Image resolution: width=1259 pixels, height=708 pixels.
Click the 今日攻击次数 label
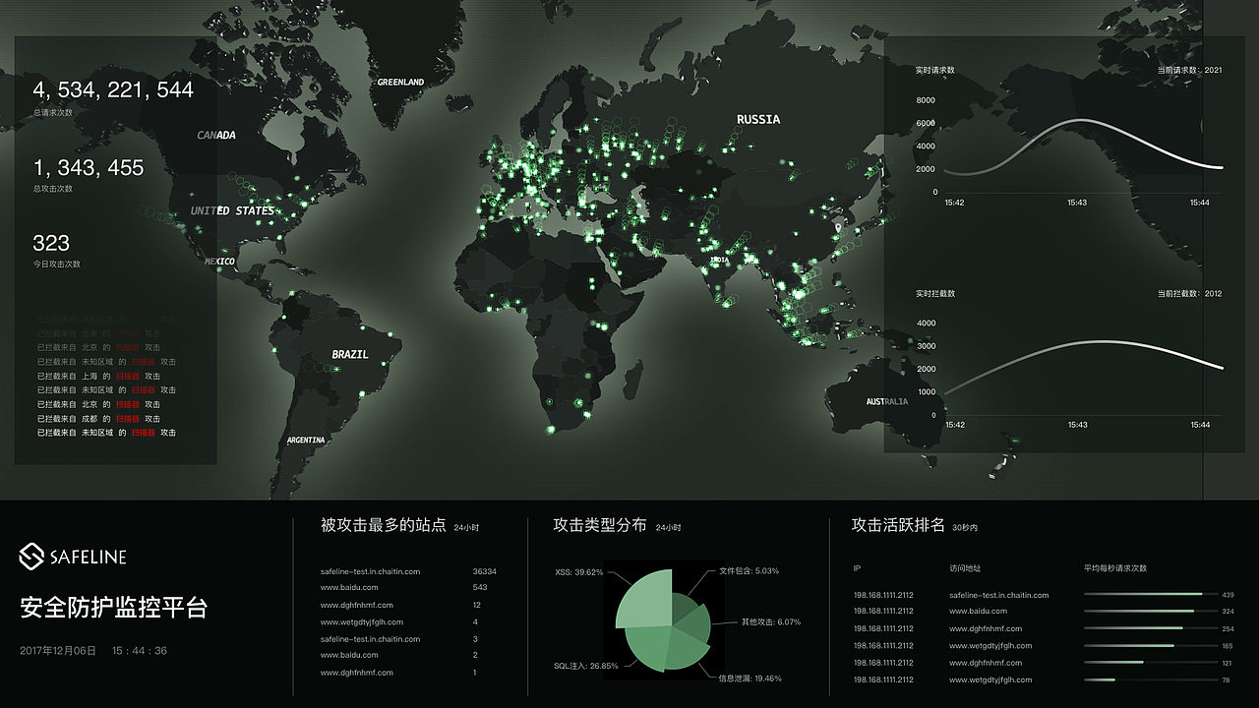tap(57, 264)
